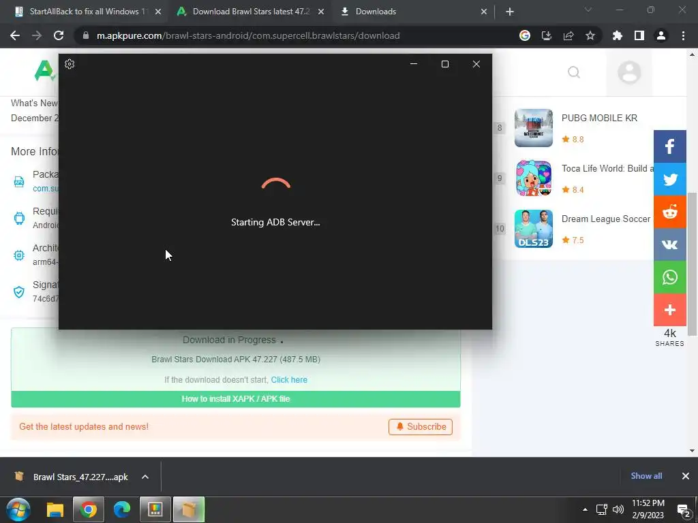The width and height of the screenshot is (698, 523).
Task: Open Chrome extensions puzzle icon
Action: [x=618, y=35]
